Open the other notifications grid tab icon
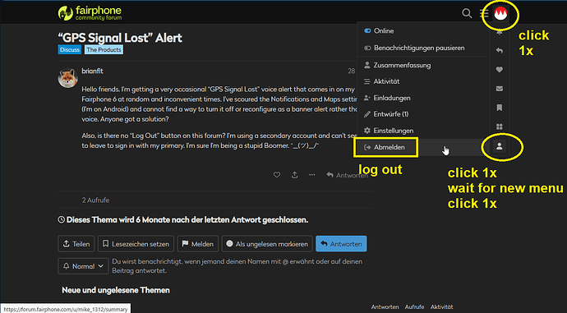The image size is (567, 313). [500, 127]
